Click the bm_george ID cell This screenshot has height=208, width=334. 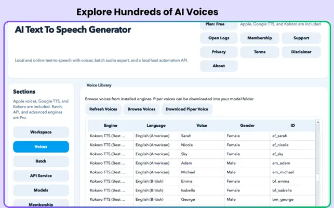click(x=292, y=200)
